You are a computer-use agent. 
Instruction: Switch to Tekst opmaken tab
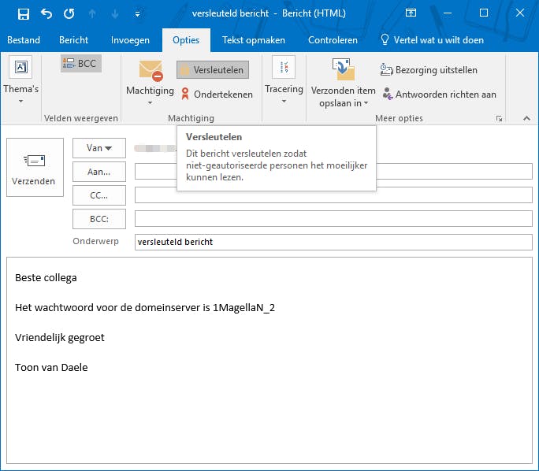254,40
